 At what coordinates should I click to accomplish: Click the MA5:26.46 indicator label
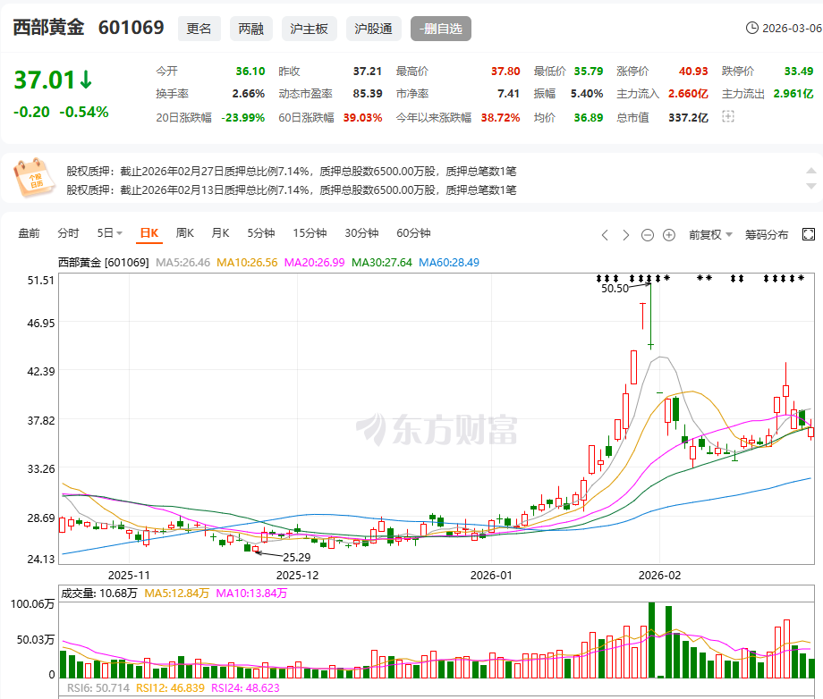(182, 262)
